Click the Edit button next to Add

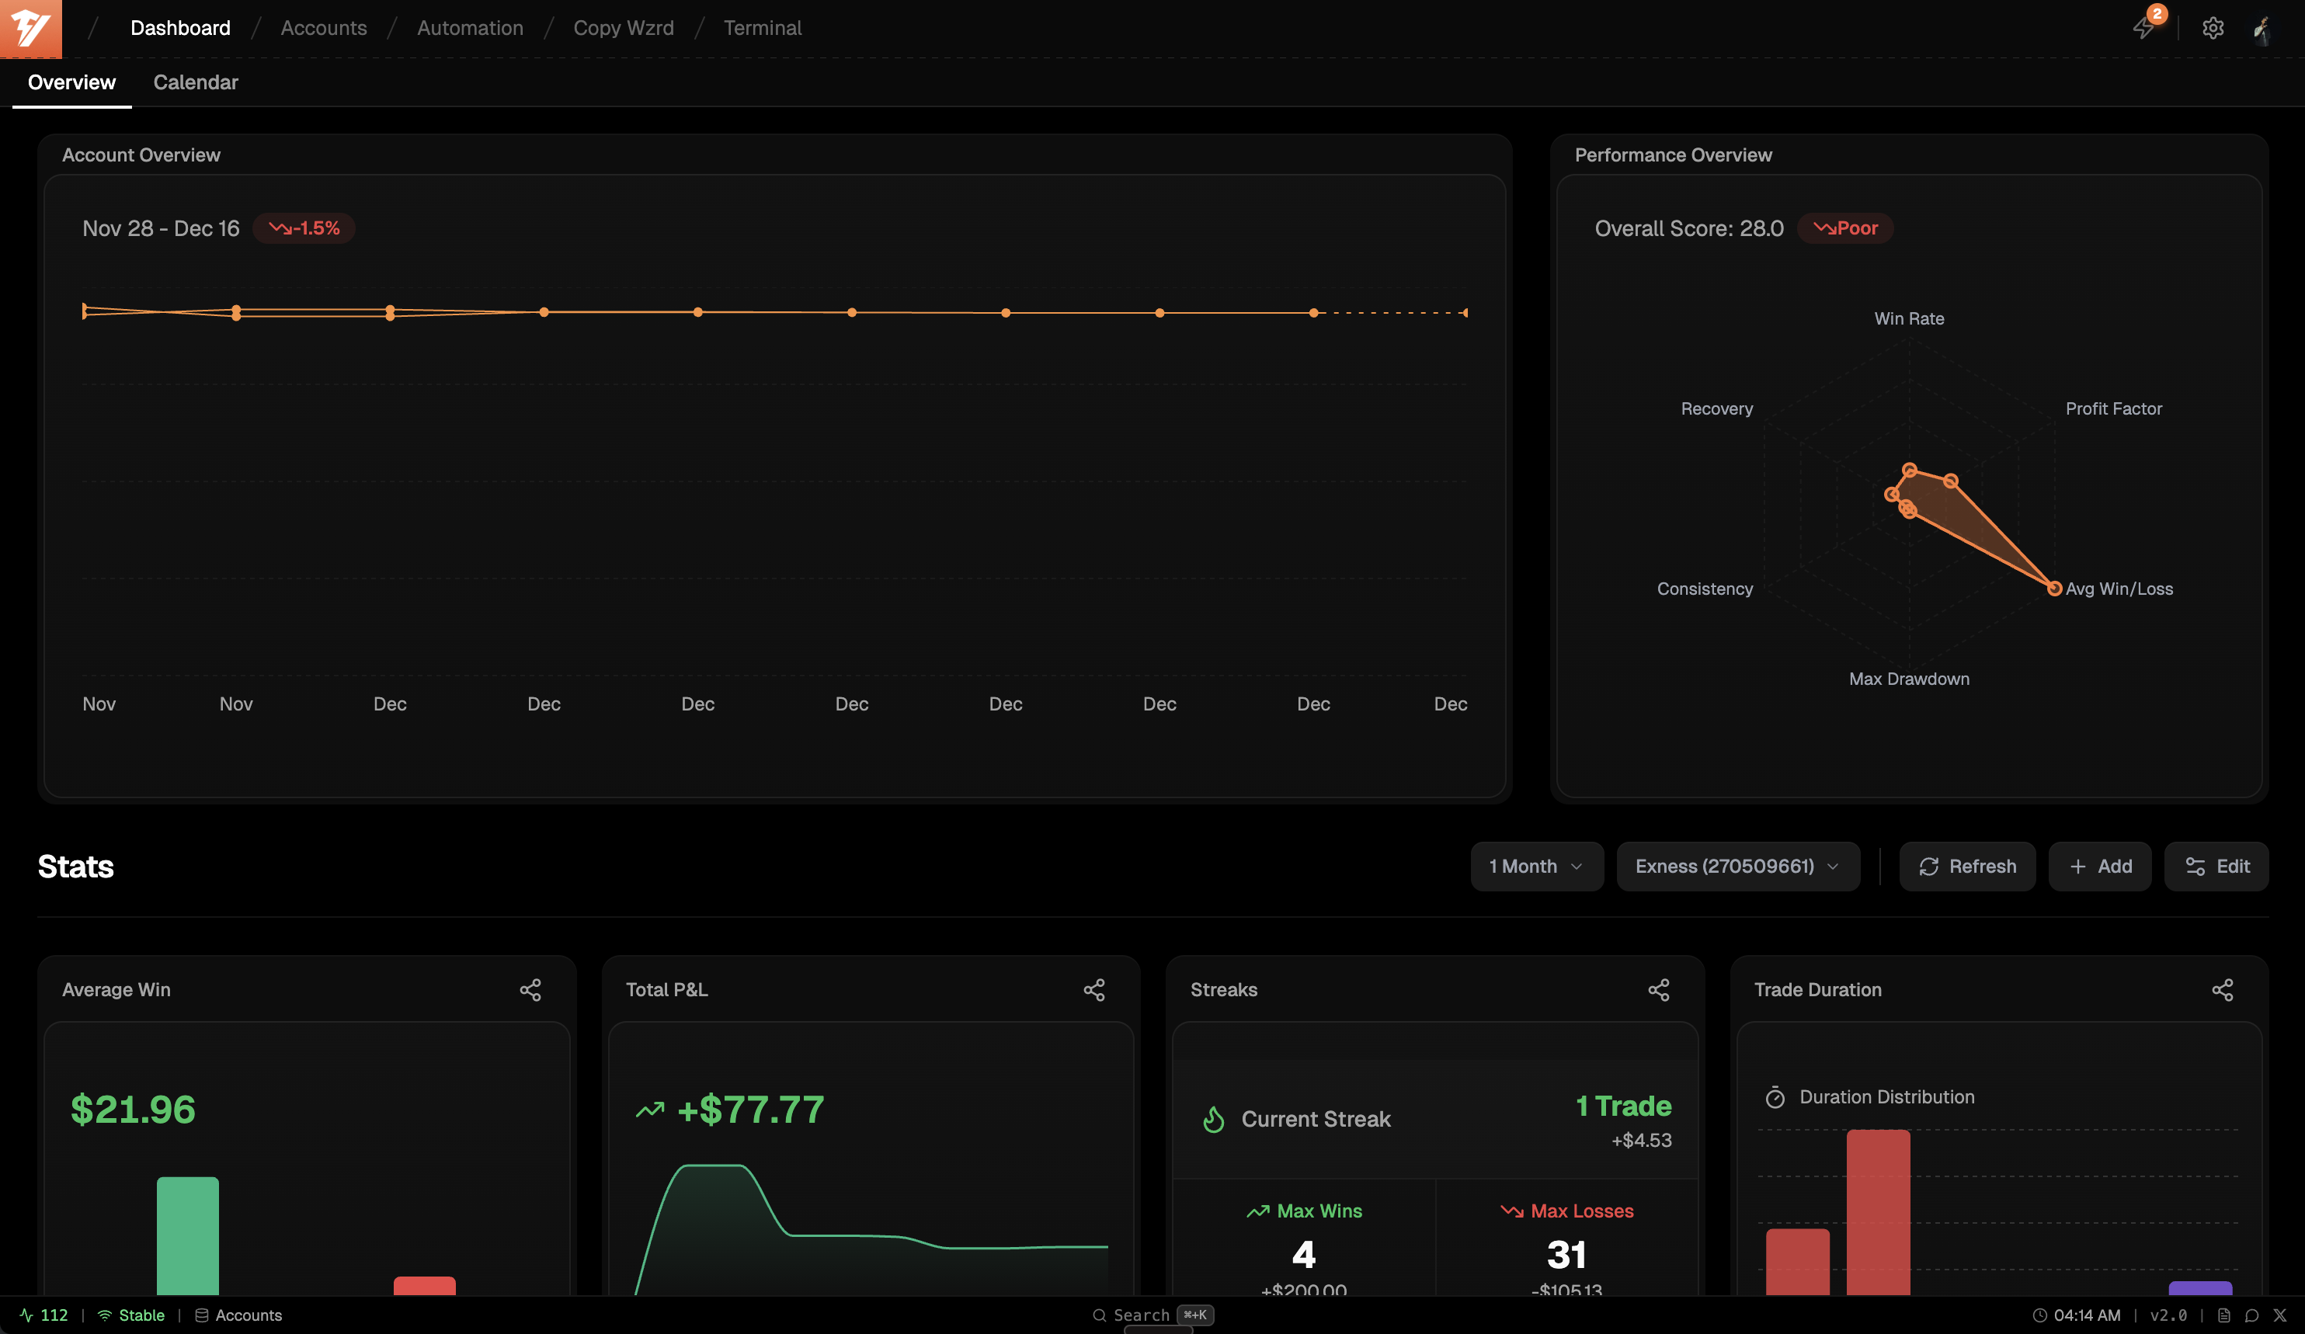(2216, 866)
